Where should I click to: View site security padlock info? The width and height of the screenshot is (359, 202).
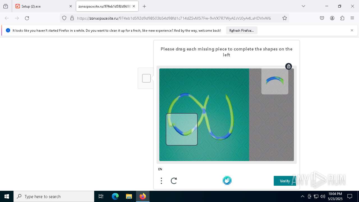click(72, 18)
